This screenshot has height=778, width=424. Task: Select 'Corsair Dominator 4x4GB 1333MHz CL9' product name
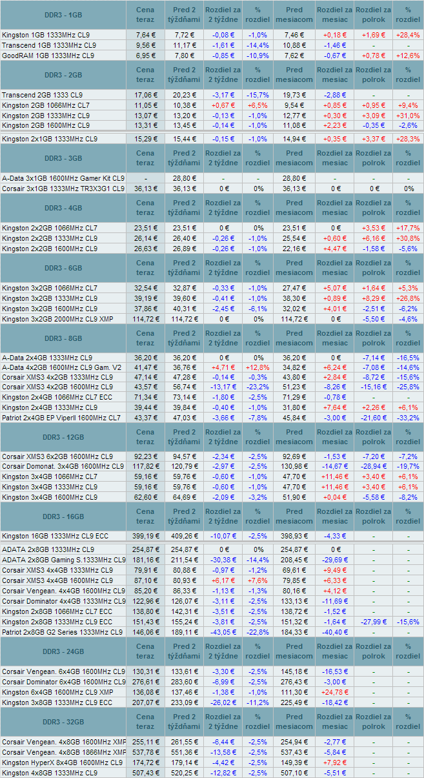tap(63, 600)
